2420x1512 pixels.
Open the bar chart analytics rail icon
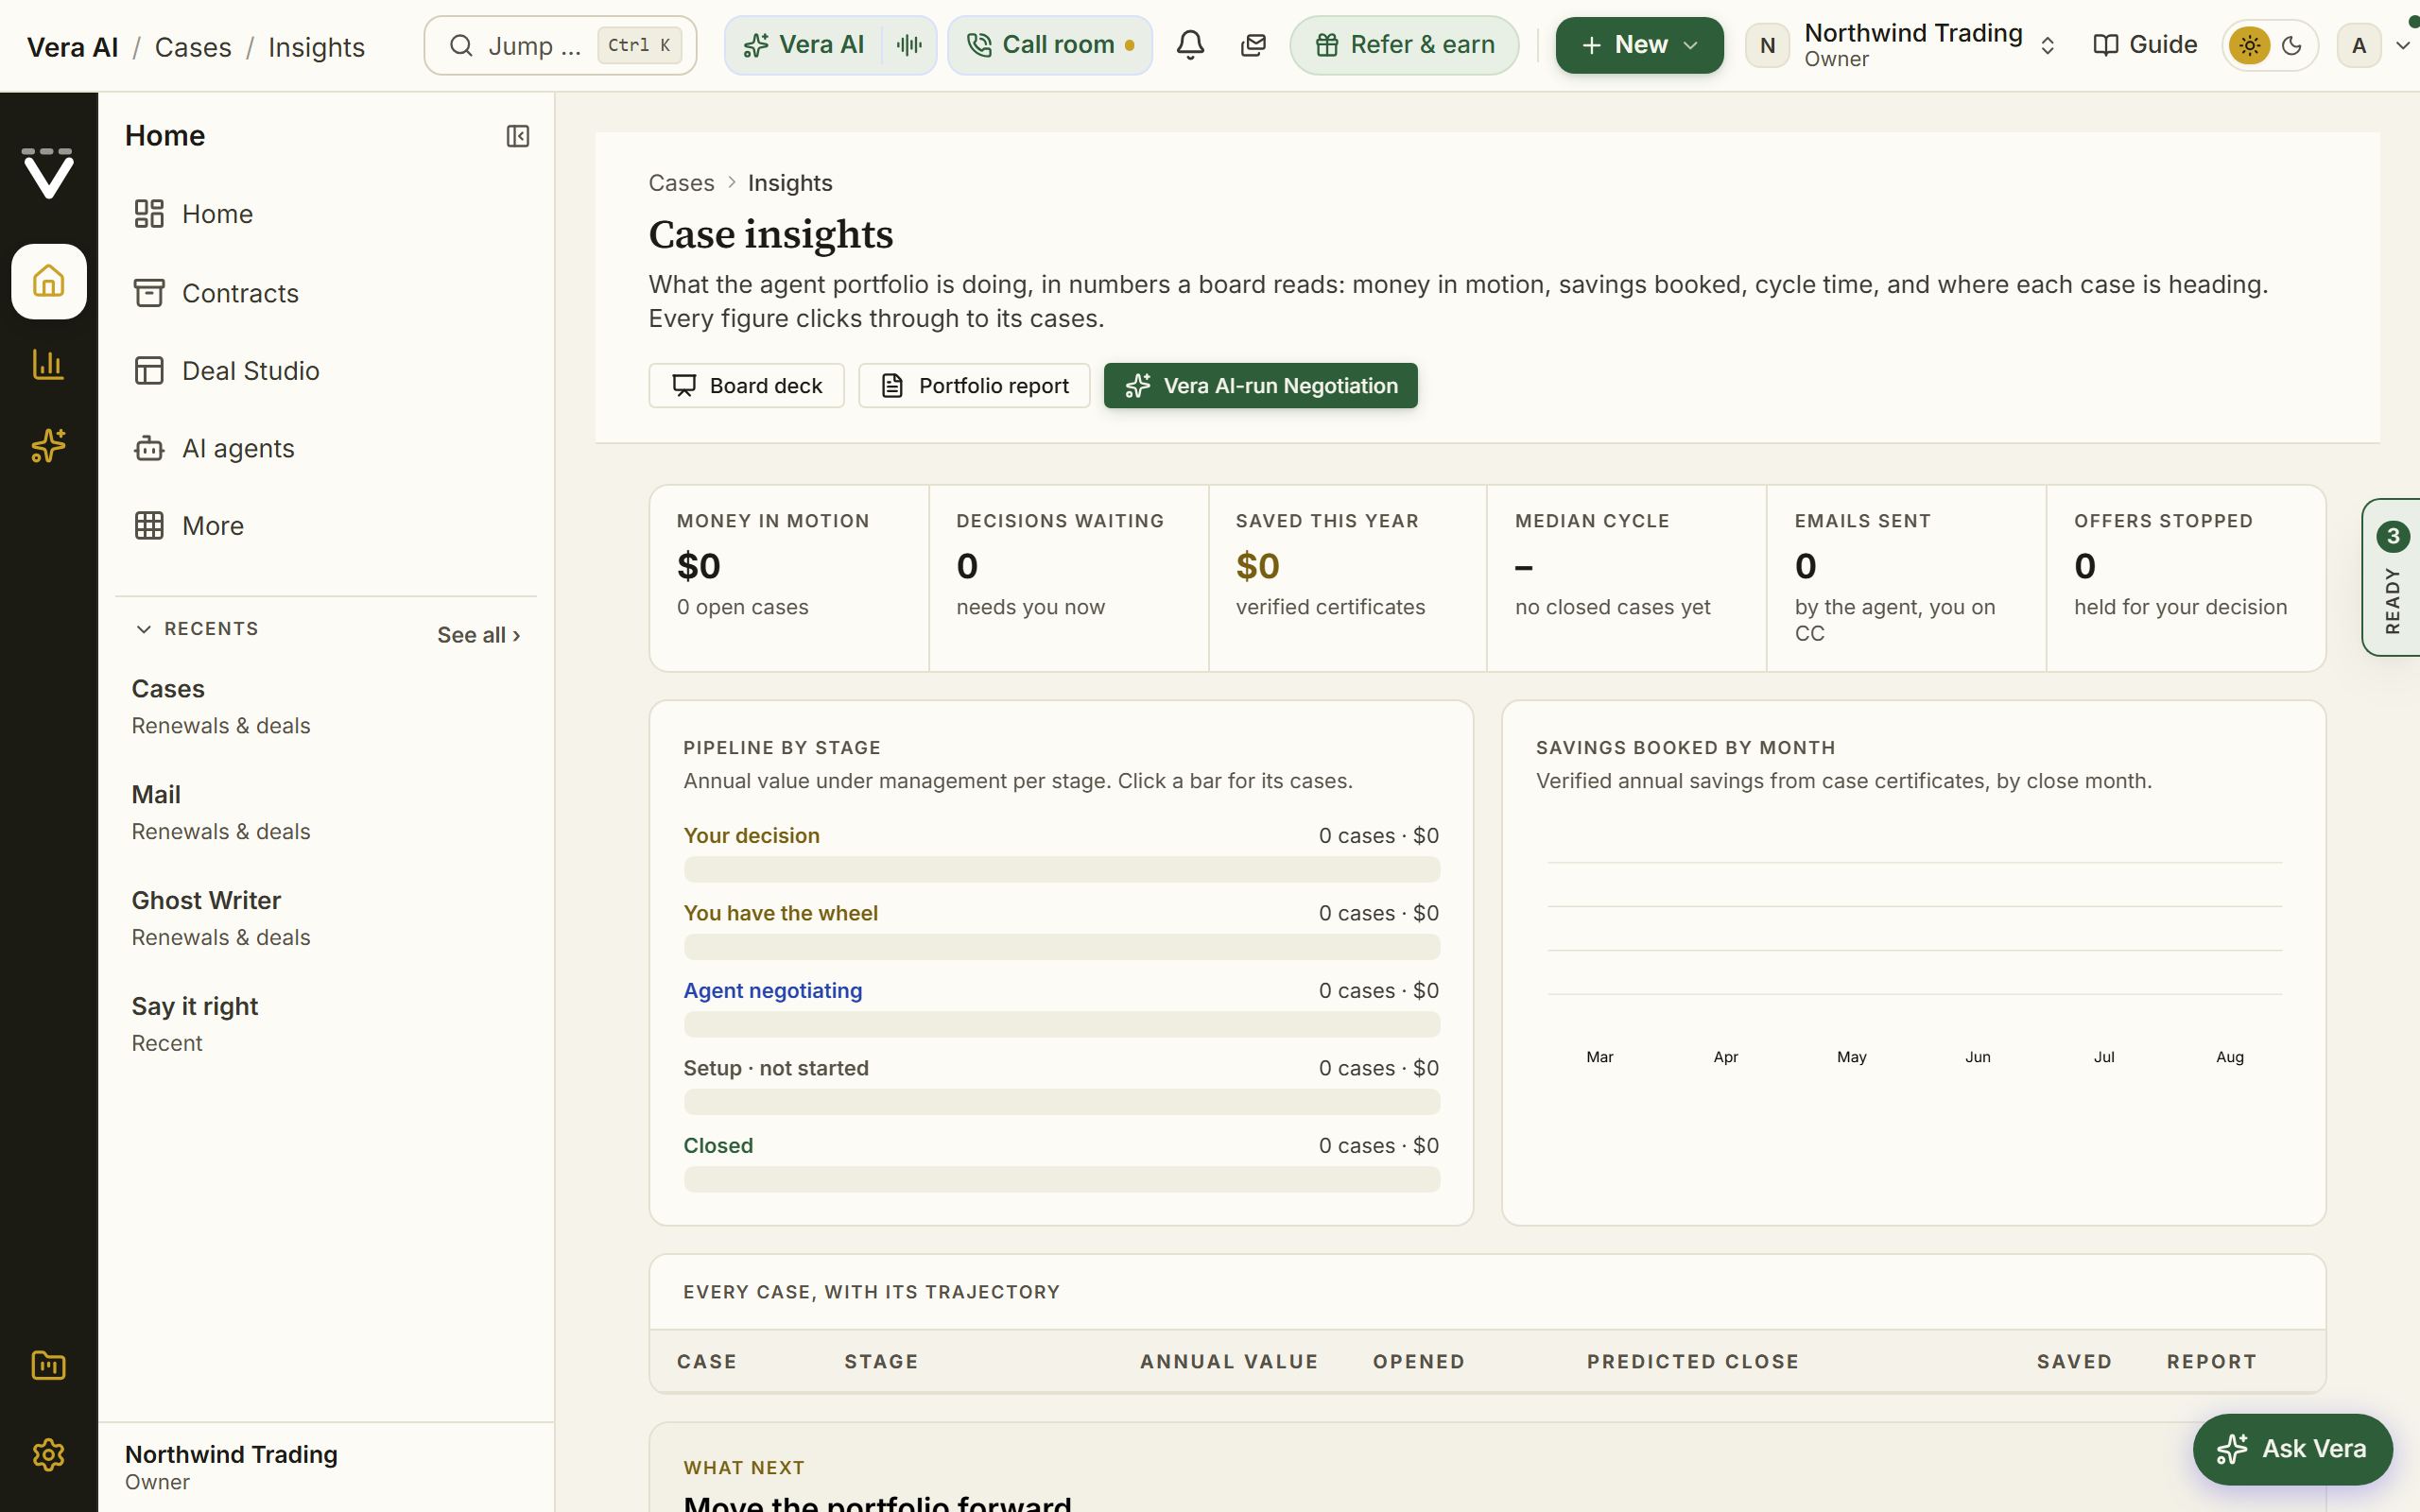tap(48, 364)
